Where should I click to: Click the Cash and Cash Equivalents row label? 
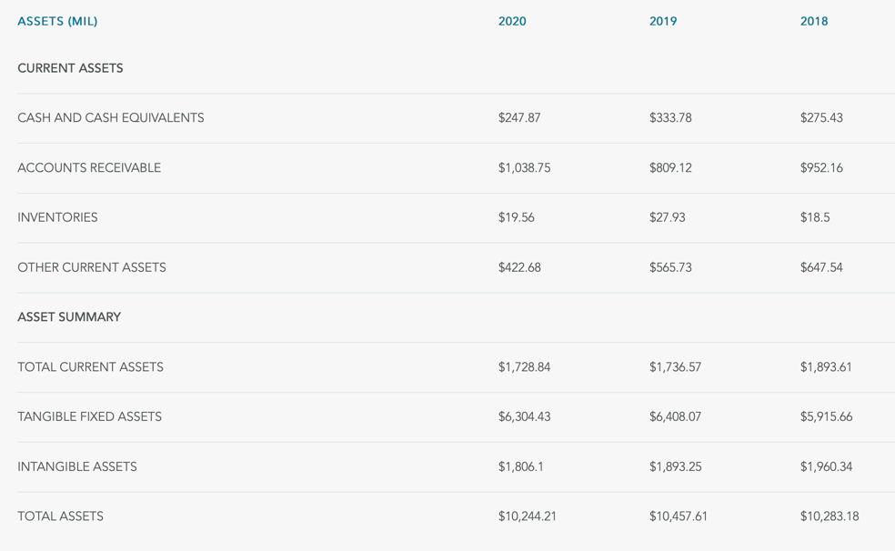coord(111,118)
